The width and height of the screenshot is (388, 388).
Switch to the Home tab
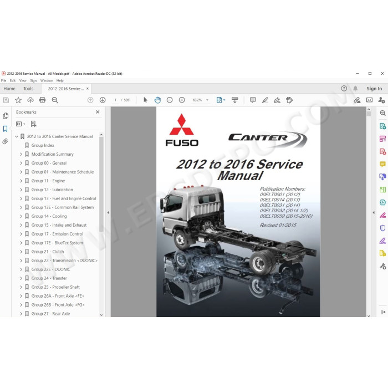[9, 88]
